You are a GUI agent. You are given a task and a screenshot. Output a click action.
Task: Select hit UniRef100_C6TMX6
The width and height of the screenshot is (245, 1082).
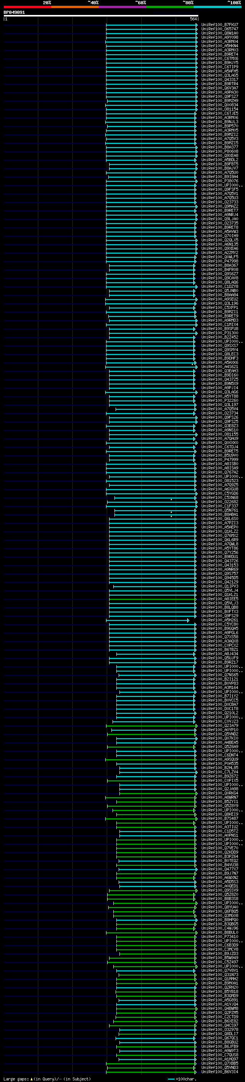coord(219,58)
